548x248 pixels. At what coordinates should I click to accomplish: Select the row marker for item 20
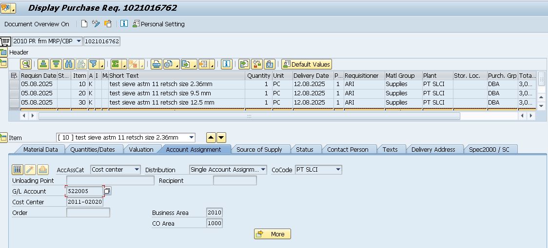(x=14, y=93)
